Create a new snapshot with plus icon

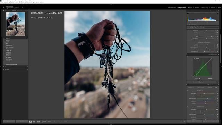pos(27,67)
